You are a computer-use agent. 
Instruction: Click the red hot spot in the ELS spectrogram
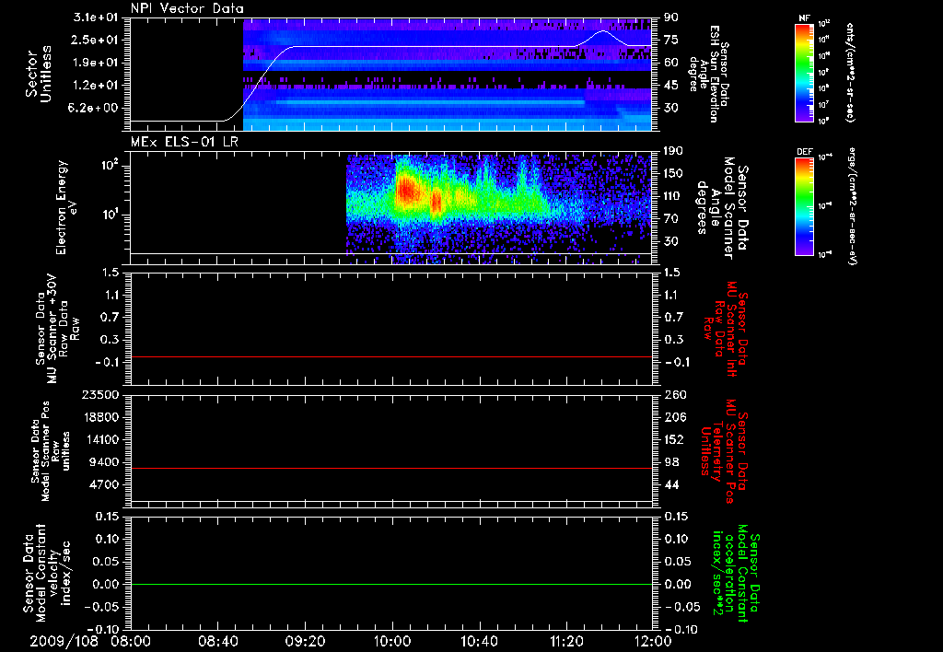click(409, 192)
